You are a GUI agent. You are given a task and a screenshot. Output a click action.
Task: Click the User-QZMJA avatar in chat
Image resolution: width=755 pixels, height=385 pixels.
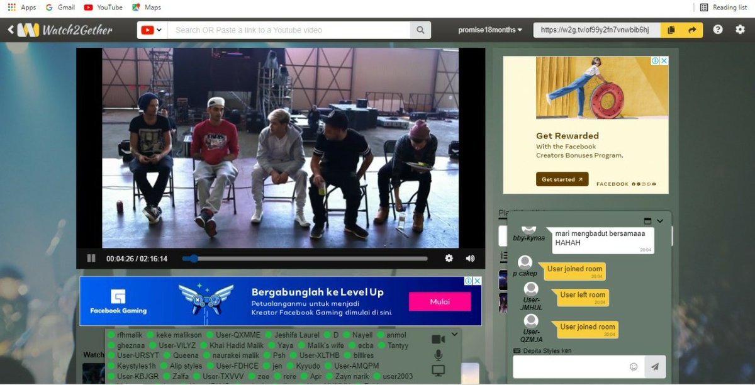point(532,321)
